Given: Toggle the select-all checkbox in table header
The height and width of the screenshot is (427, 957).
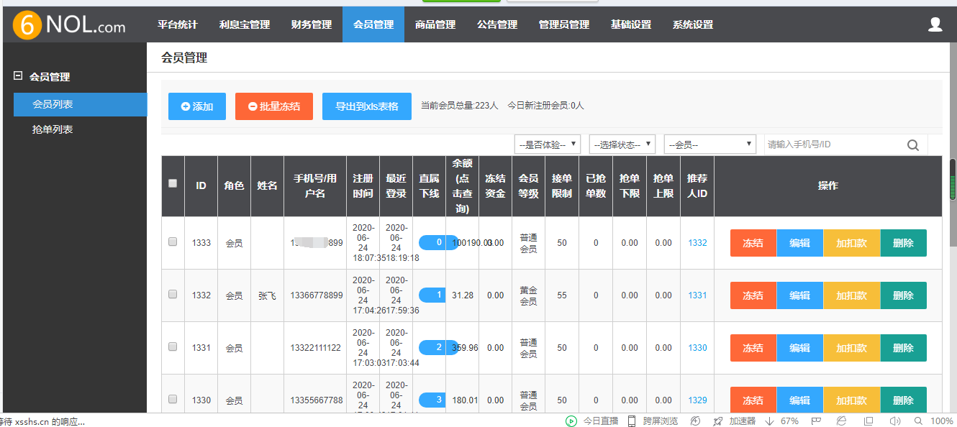Looking at the screenshot, I should click(x=173, y=183).
